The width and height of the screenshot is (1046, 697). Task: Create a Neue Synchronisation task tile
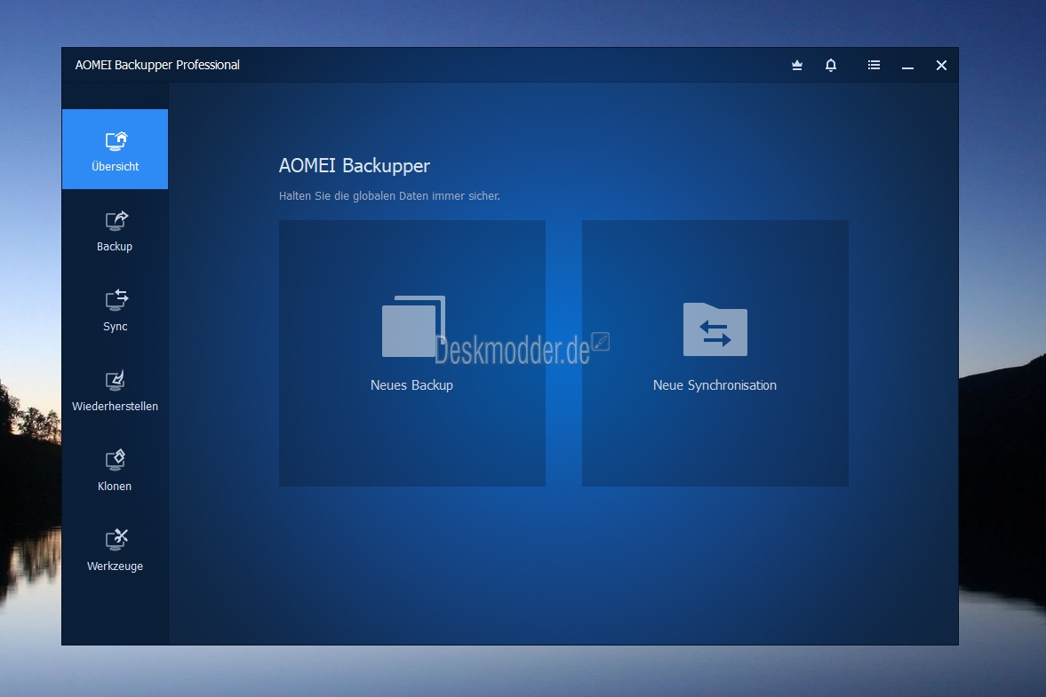point(715,353)
